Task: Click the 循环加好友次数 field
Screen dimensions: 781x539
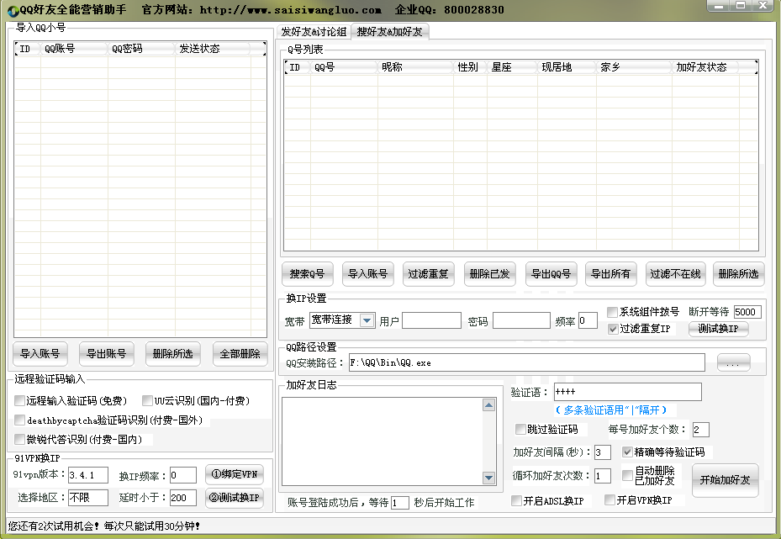Action: click(603, 476)
